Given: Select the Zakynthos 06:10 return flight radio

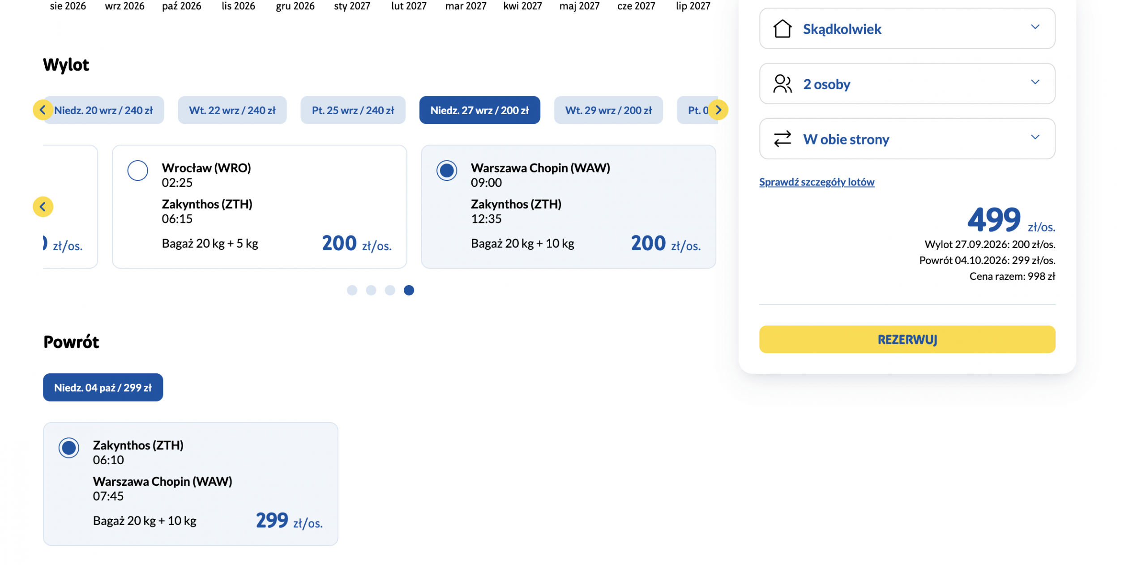Looking at the screenshot, I should pos(68,447).
